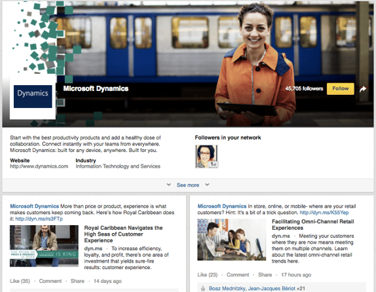Click Microsoft Dynamics name in Royal Caribbean post
The image size is (376, 292).
(x=34, y=206)
